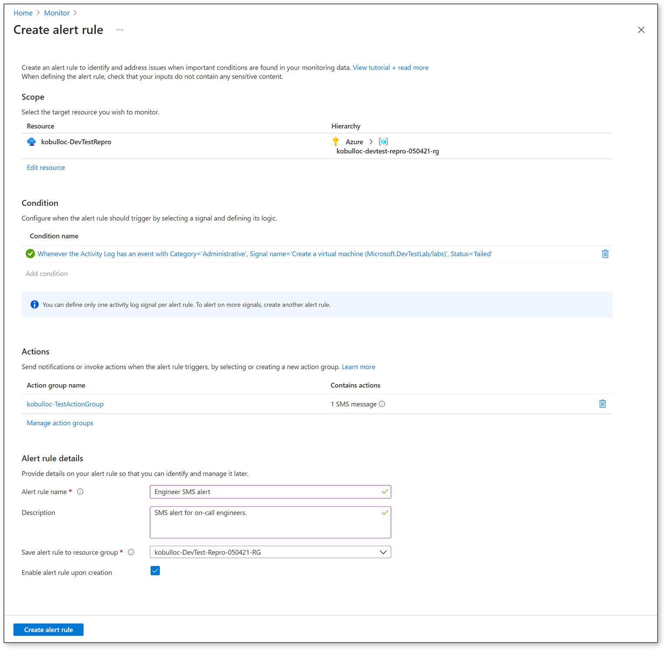Click the chevron arrow after Azure in Hierarchy
This screenshot has width=665, height=650.
(371, 142)
